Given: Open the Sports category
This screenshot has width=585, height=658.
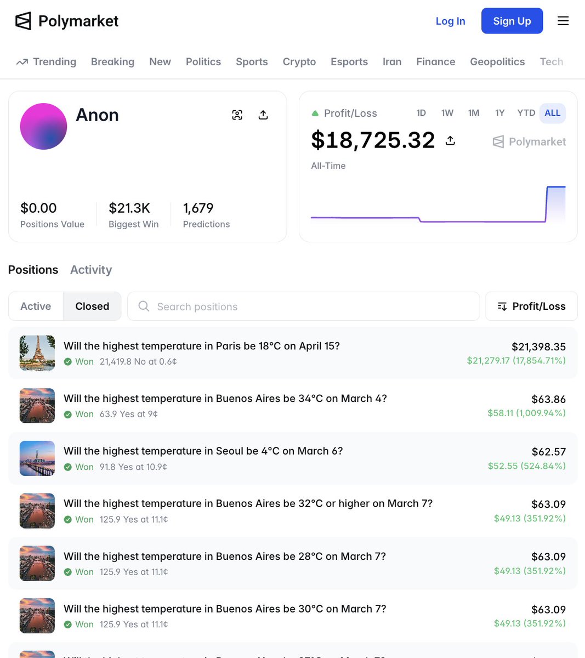Looking at the screenshot, I should tap(252, 62).
